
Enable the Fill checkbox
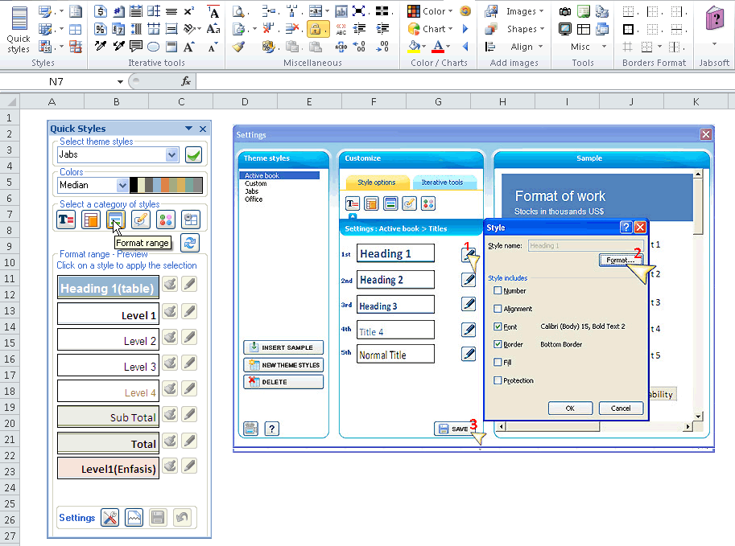(498, 362)
